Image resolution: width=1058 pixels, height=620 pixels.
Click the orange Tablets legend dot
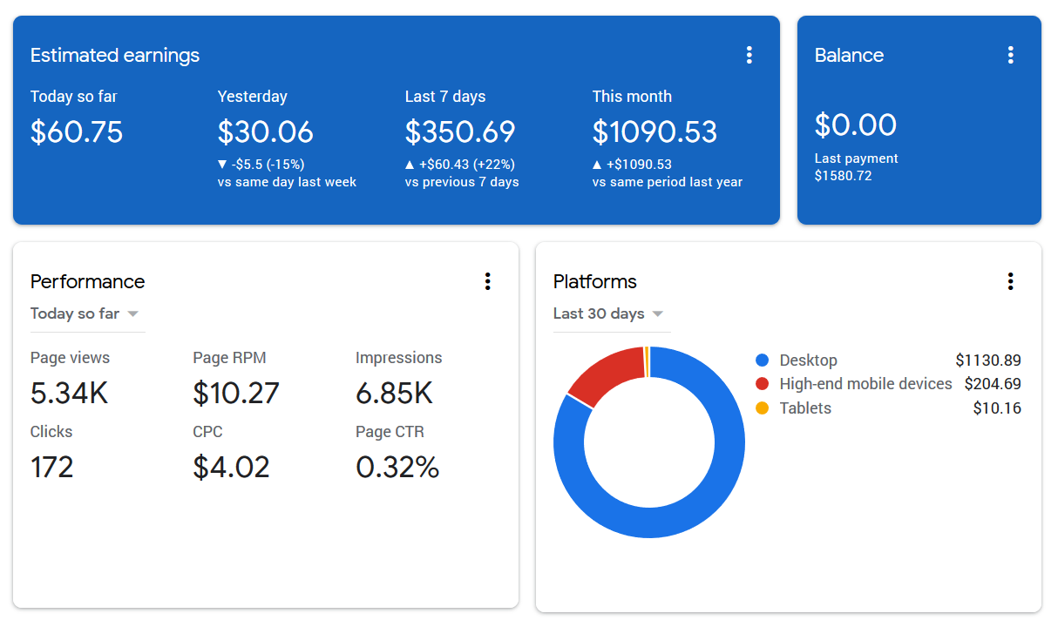(x=763, y=408)
